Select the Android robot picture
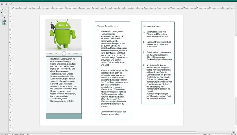237x135 pixels. [x=64, y=35]
